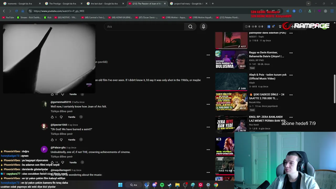Click the browser forward arrow
336x189 pixels.
[x=10, y=11]
